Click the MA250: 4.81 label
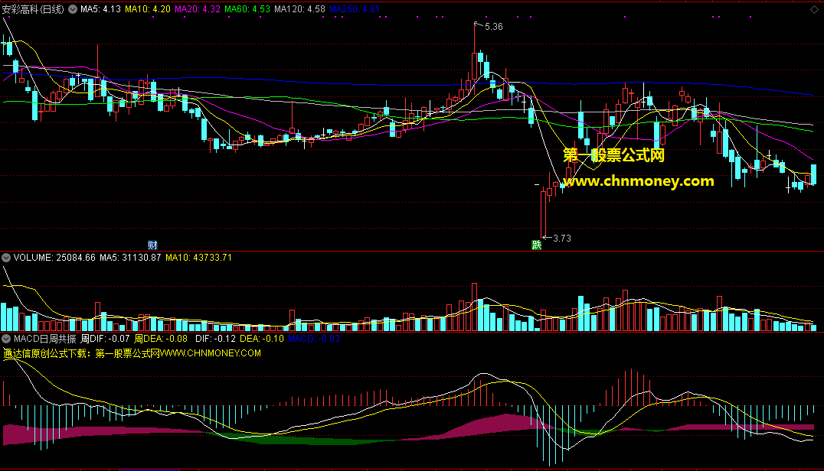 pos(355,9)
